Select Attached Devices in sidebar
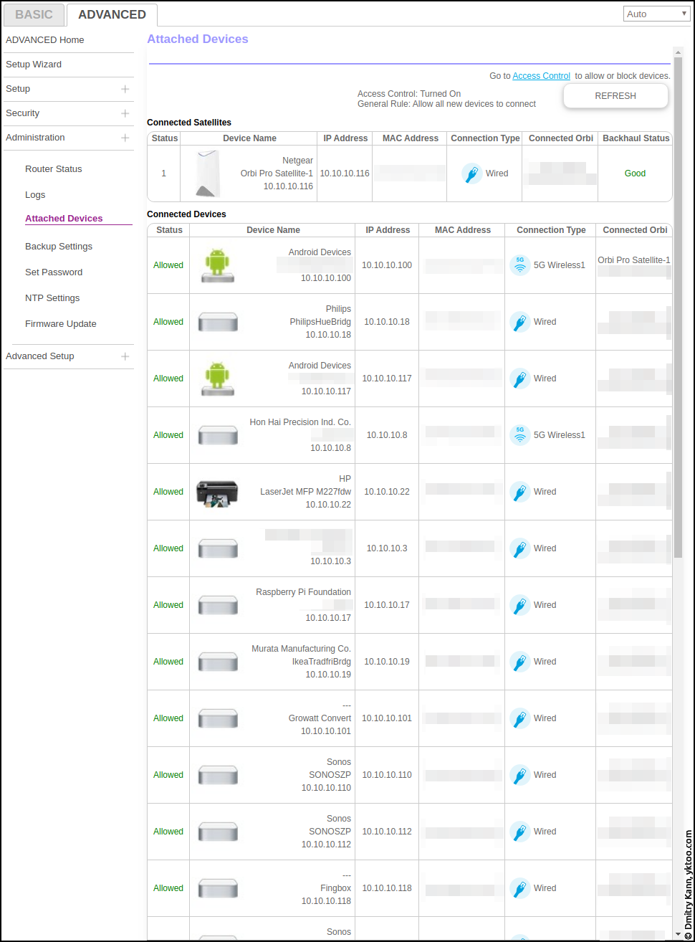Image resolution: width=695 pixels, height=942 pixels. (x=64, y=219)
